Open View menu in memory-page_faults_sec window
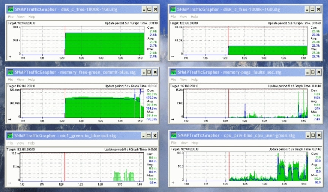 pos(184,80)
